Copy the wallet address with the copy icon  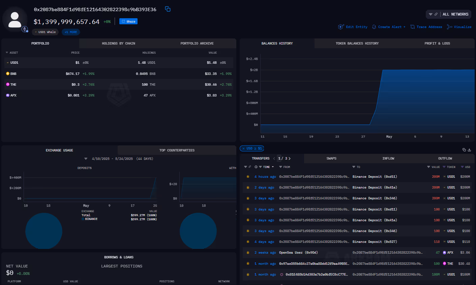(x=168, y=9)
